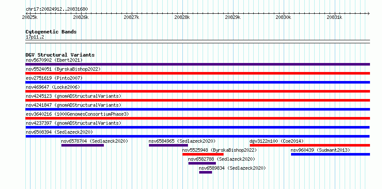382x189 pixels.
Task: Click the 20831k ruler tick label
Action: 334,17
